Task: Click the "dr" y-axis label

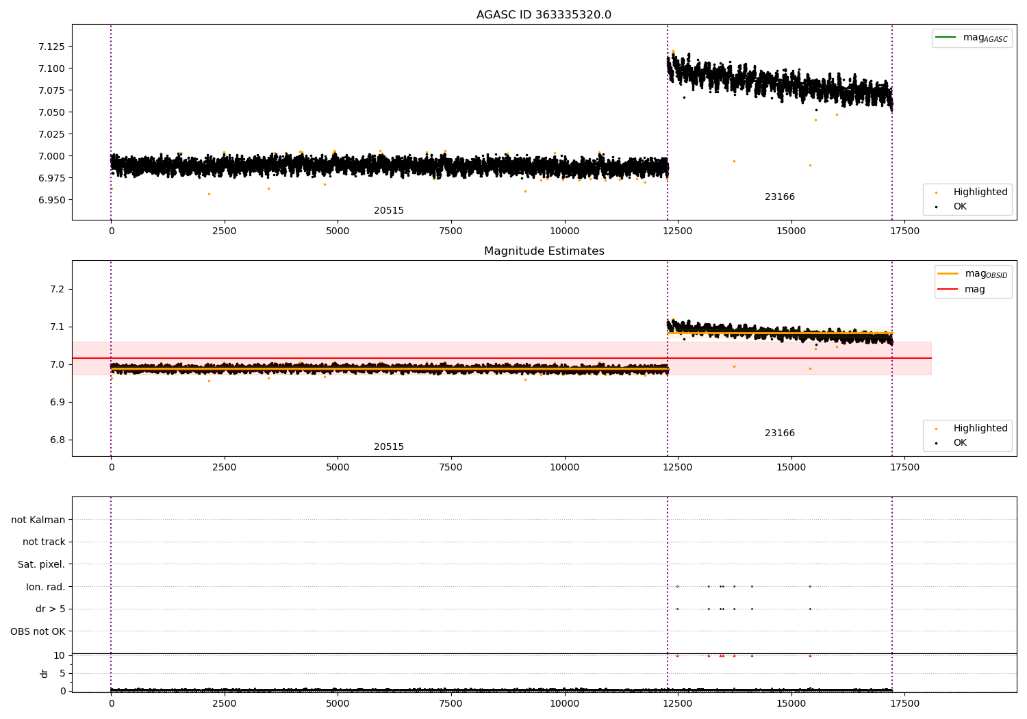Action: 45,673
